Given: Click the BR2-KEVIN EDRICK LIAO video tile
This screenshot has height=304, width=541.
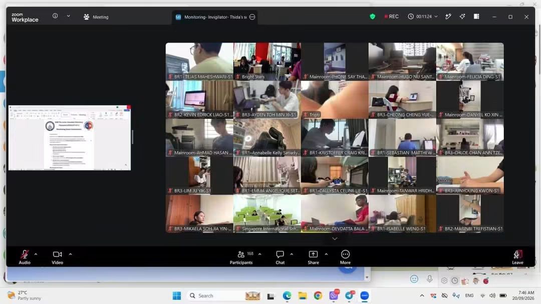Looking at the screenshot, I should 199,100.
